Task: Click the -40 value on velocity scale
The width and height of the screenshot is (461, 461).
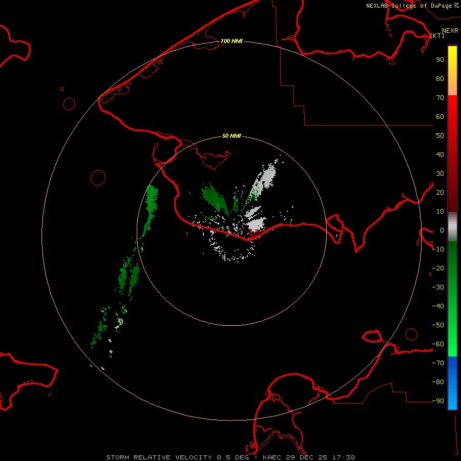Action: pyautogui.click(x=438, y=306)
